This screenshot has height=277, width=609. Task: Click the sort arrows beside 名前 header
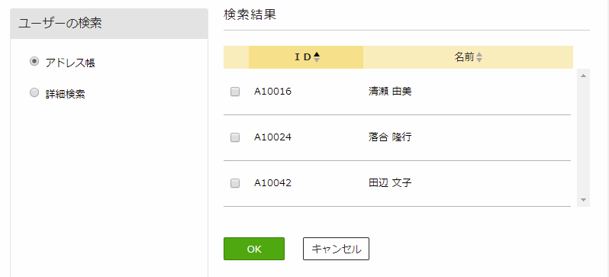[x=479, y=57]
